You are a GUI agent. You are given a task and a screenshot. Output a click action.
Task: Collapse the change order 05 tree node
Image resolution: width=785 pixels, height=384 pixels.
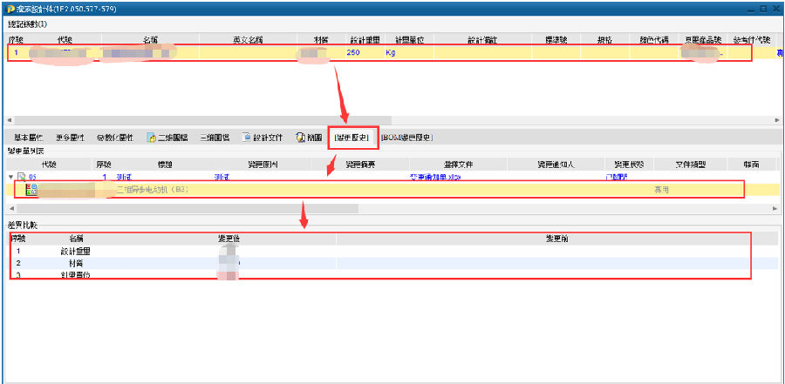pos(11,177)
